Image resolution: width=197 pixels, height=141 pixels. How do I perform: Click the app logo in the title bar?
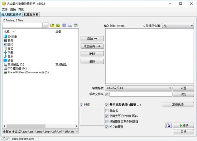(x=4, y=4)
